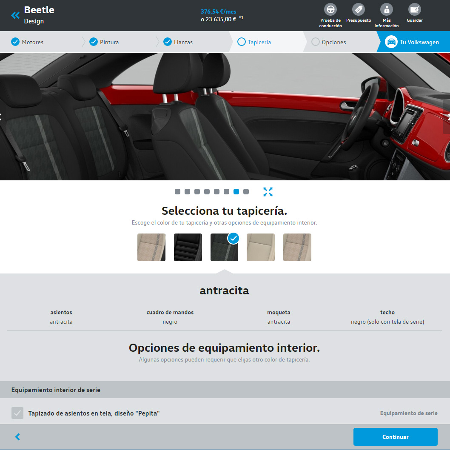Click the Equipamiento de serie label
This screenshot has height=450, width=450.
[409, 413]
